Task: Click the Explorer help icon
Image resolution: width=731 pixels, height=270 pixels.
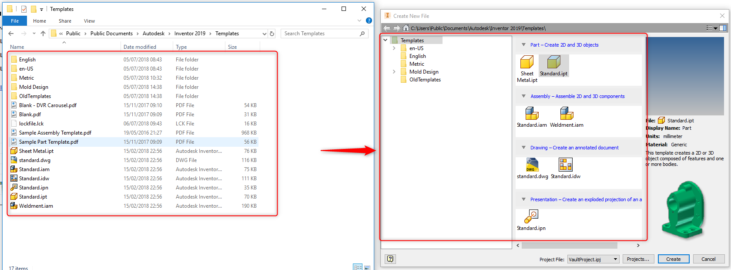Action: tap(369, 20)
